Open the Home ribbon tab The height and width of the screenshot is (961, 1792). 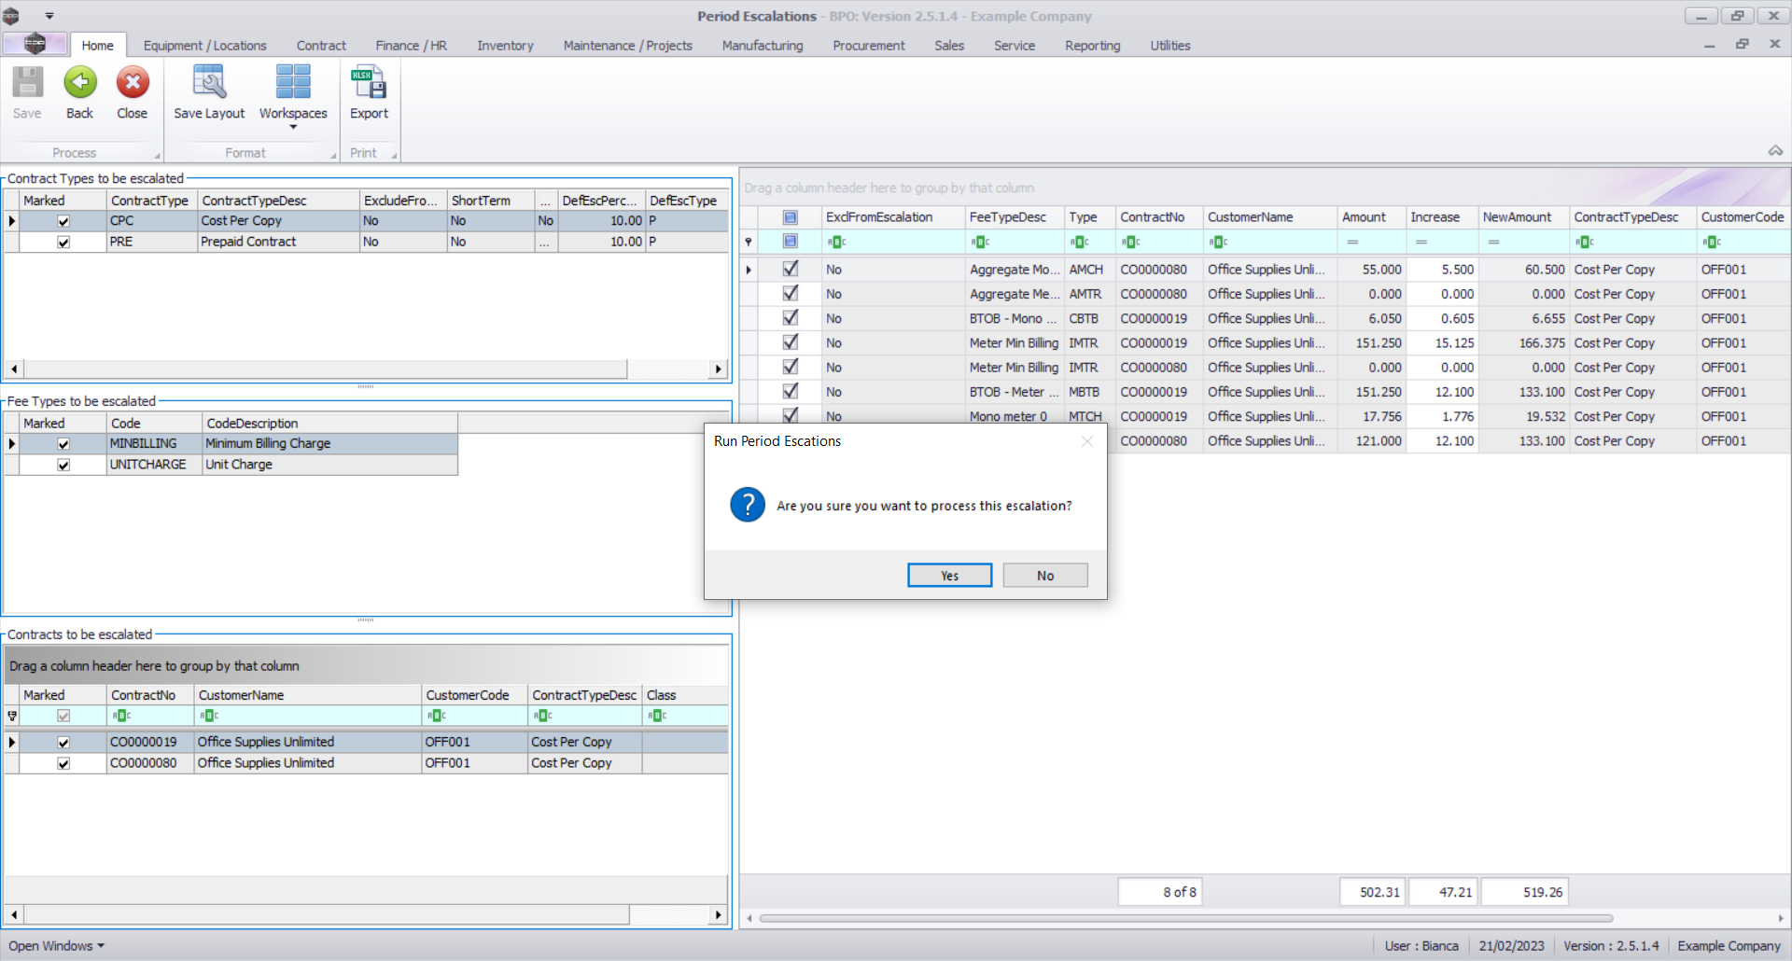(97, 46)
